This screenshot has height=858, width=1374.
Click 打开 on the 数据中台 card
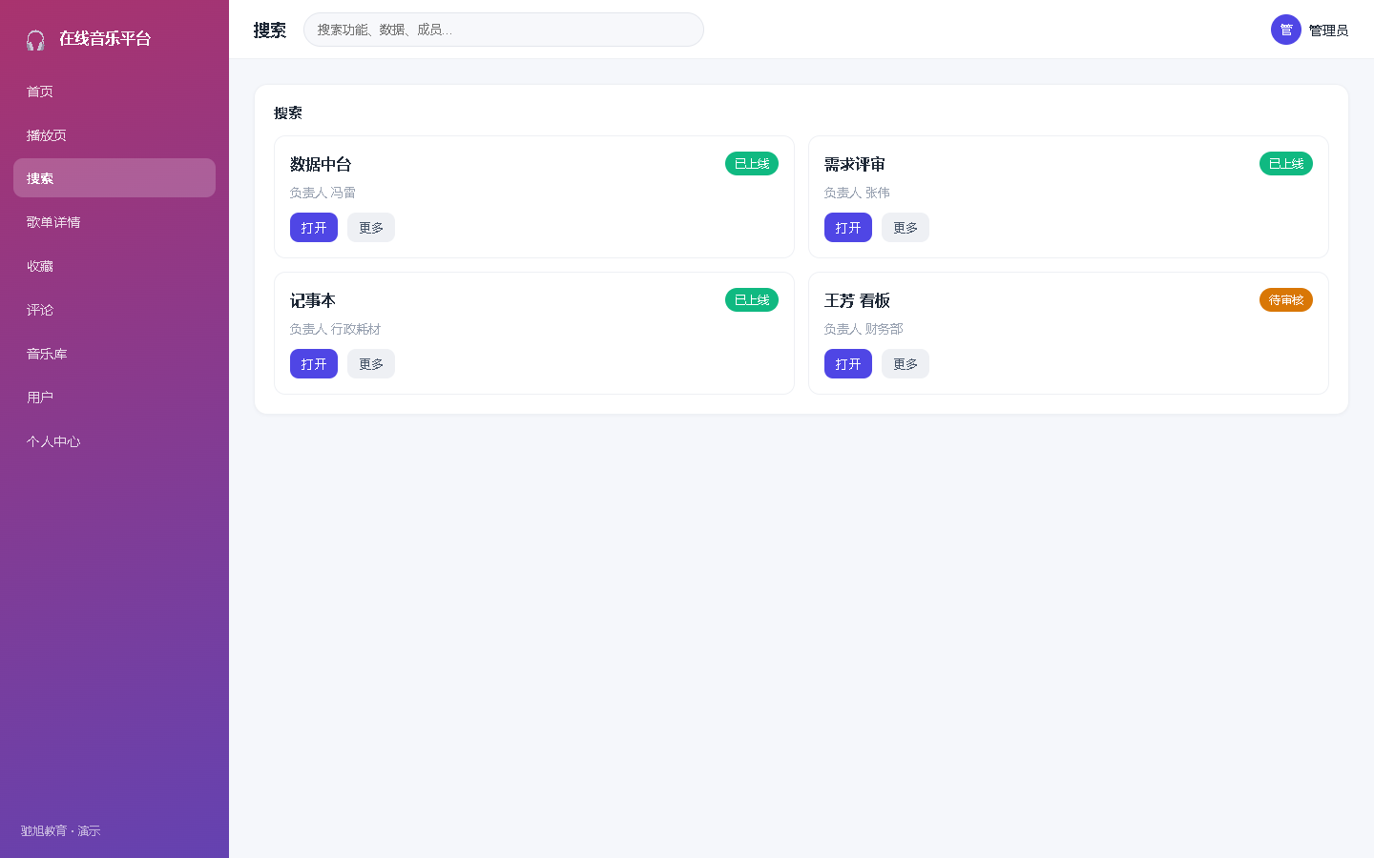pyautogui.click(x=314, y=228)
